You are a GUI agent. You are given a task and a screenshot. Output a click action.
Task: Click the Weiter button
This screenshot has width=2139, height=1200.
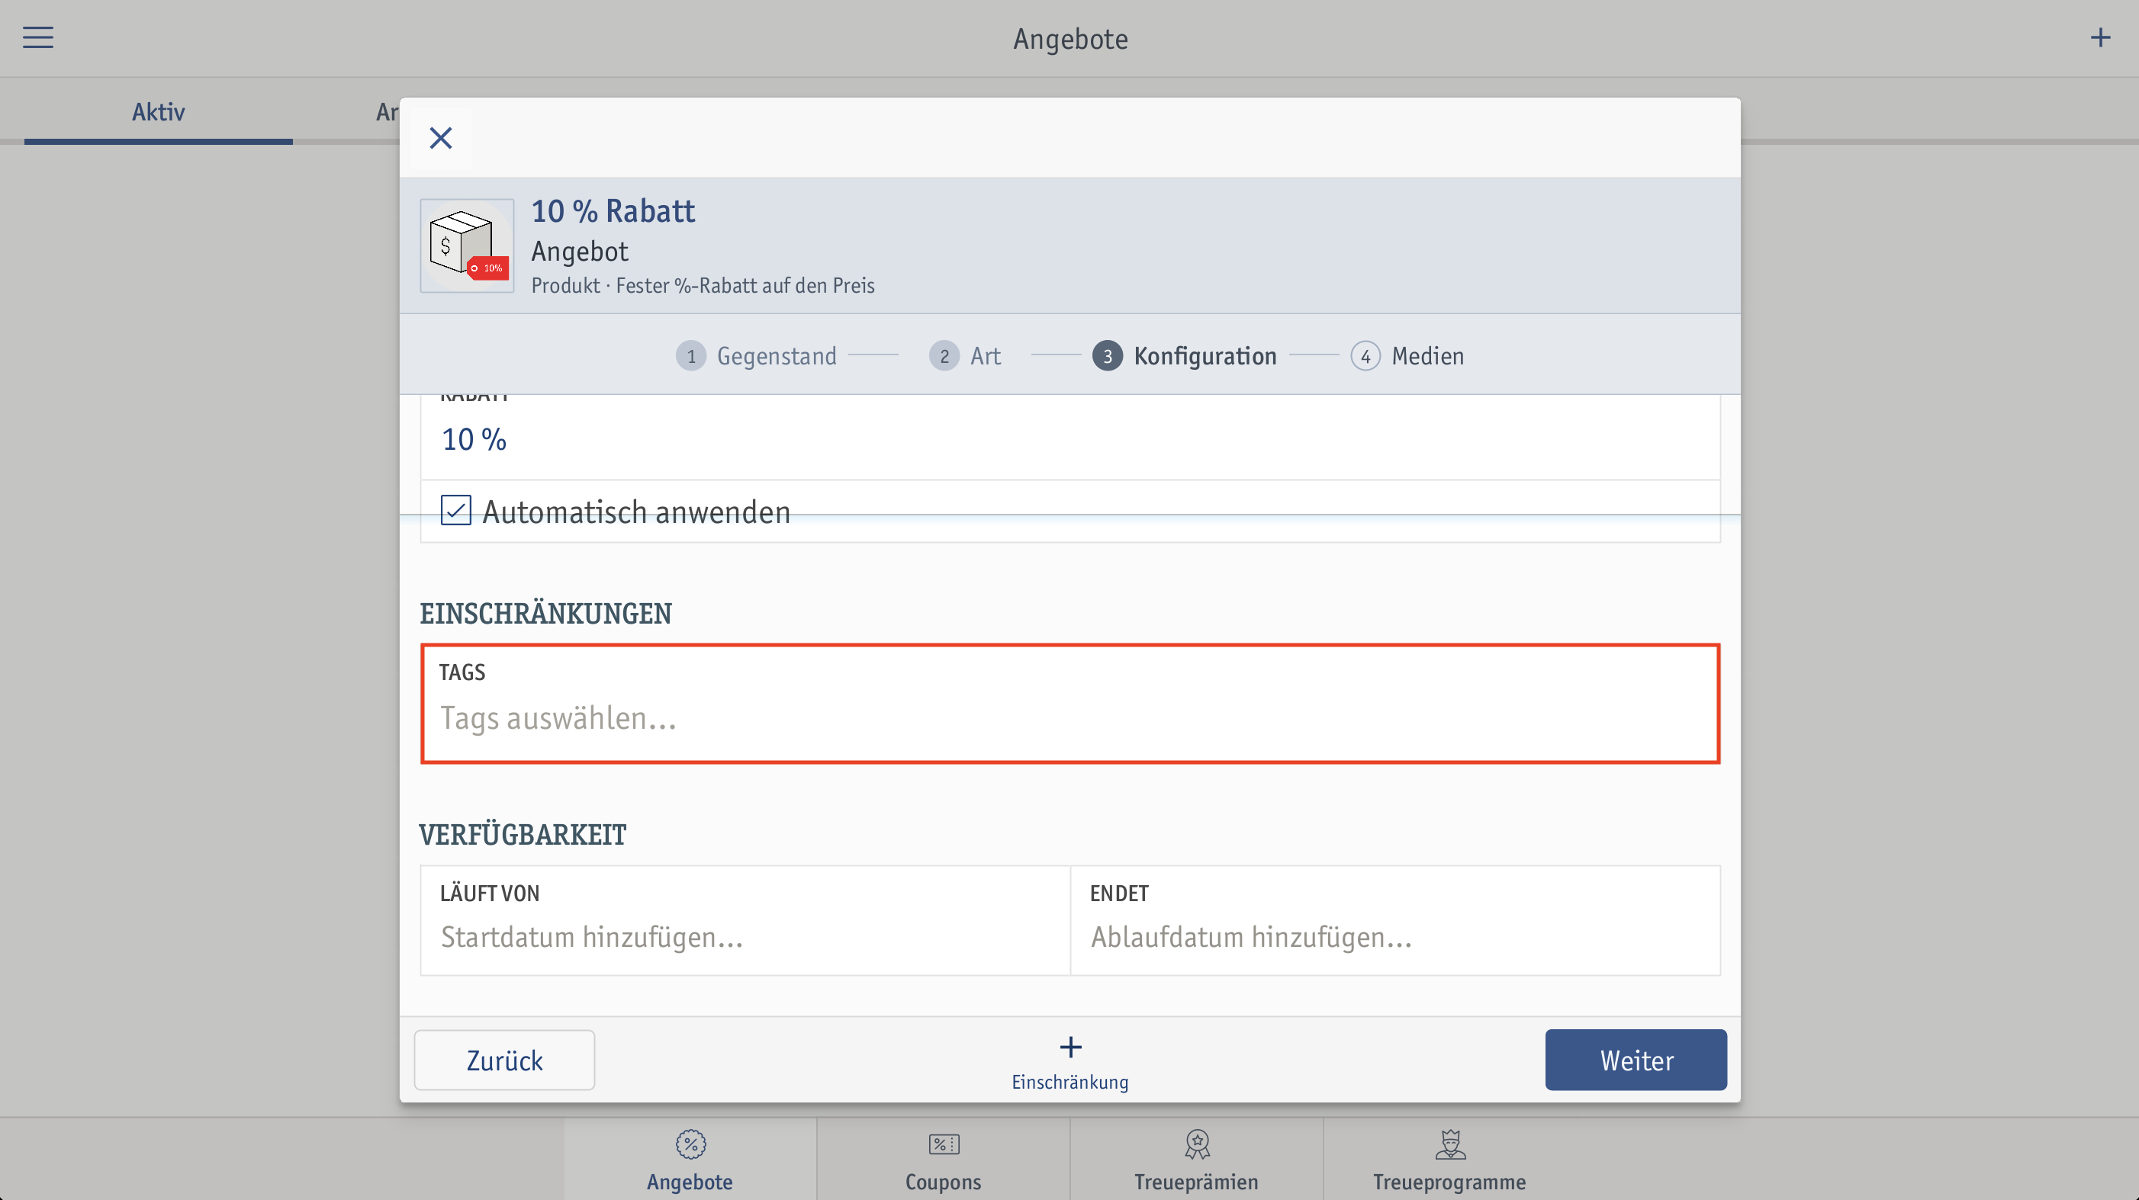(x=1636, y=1060)
